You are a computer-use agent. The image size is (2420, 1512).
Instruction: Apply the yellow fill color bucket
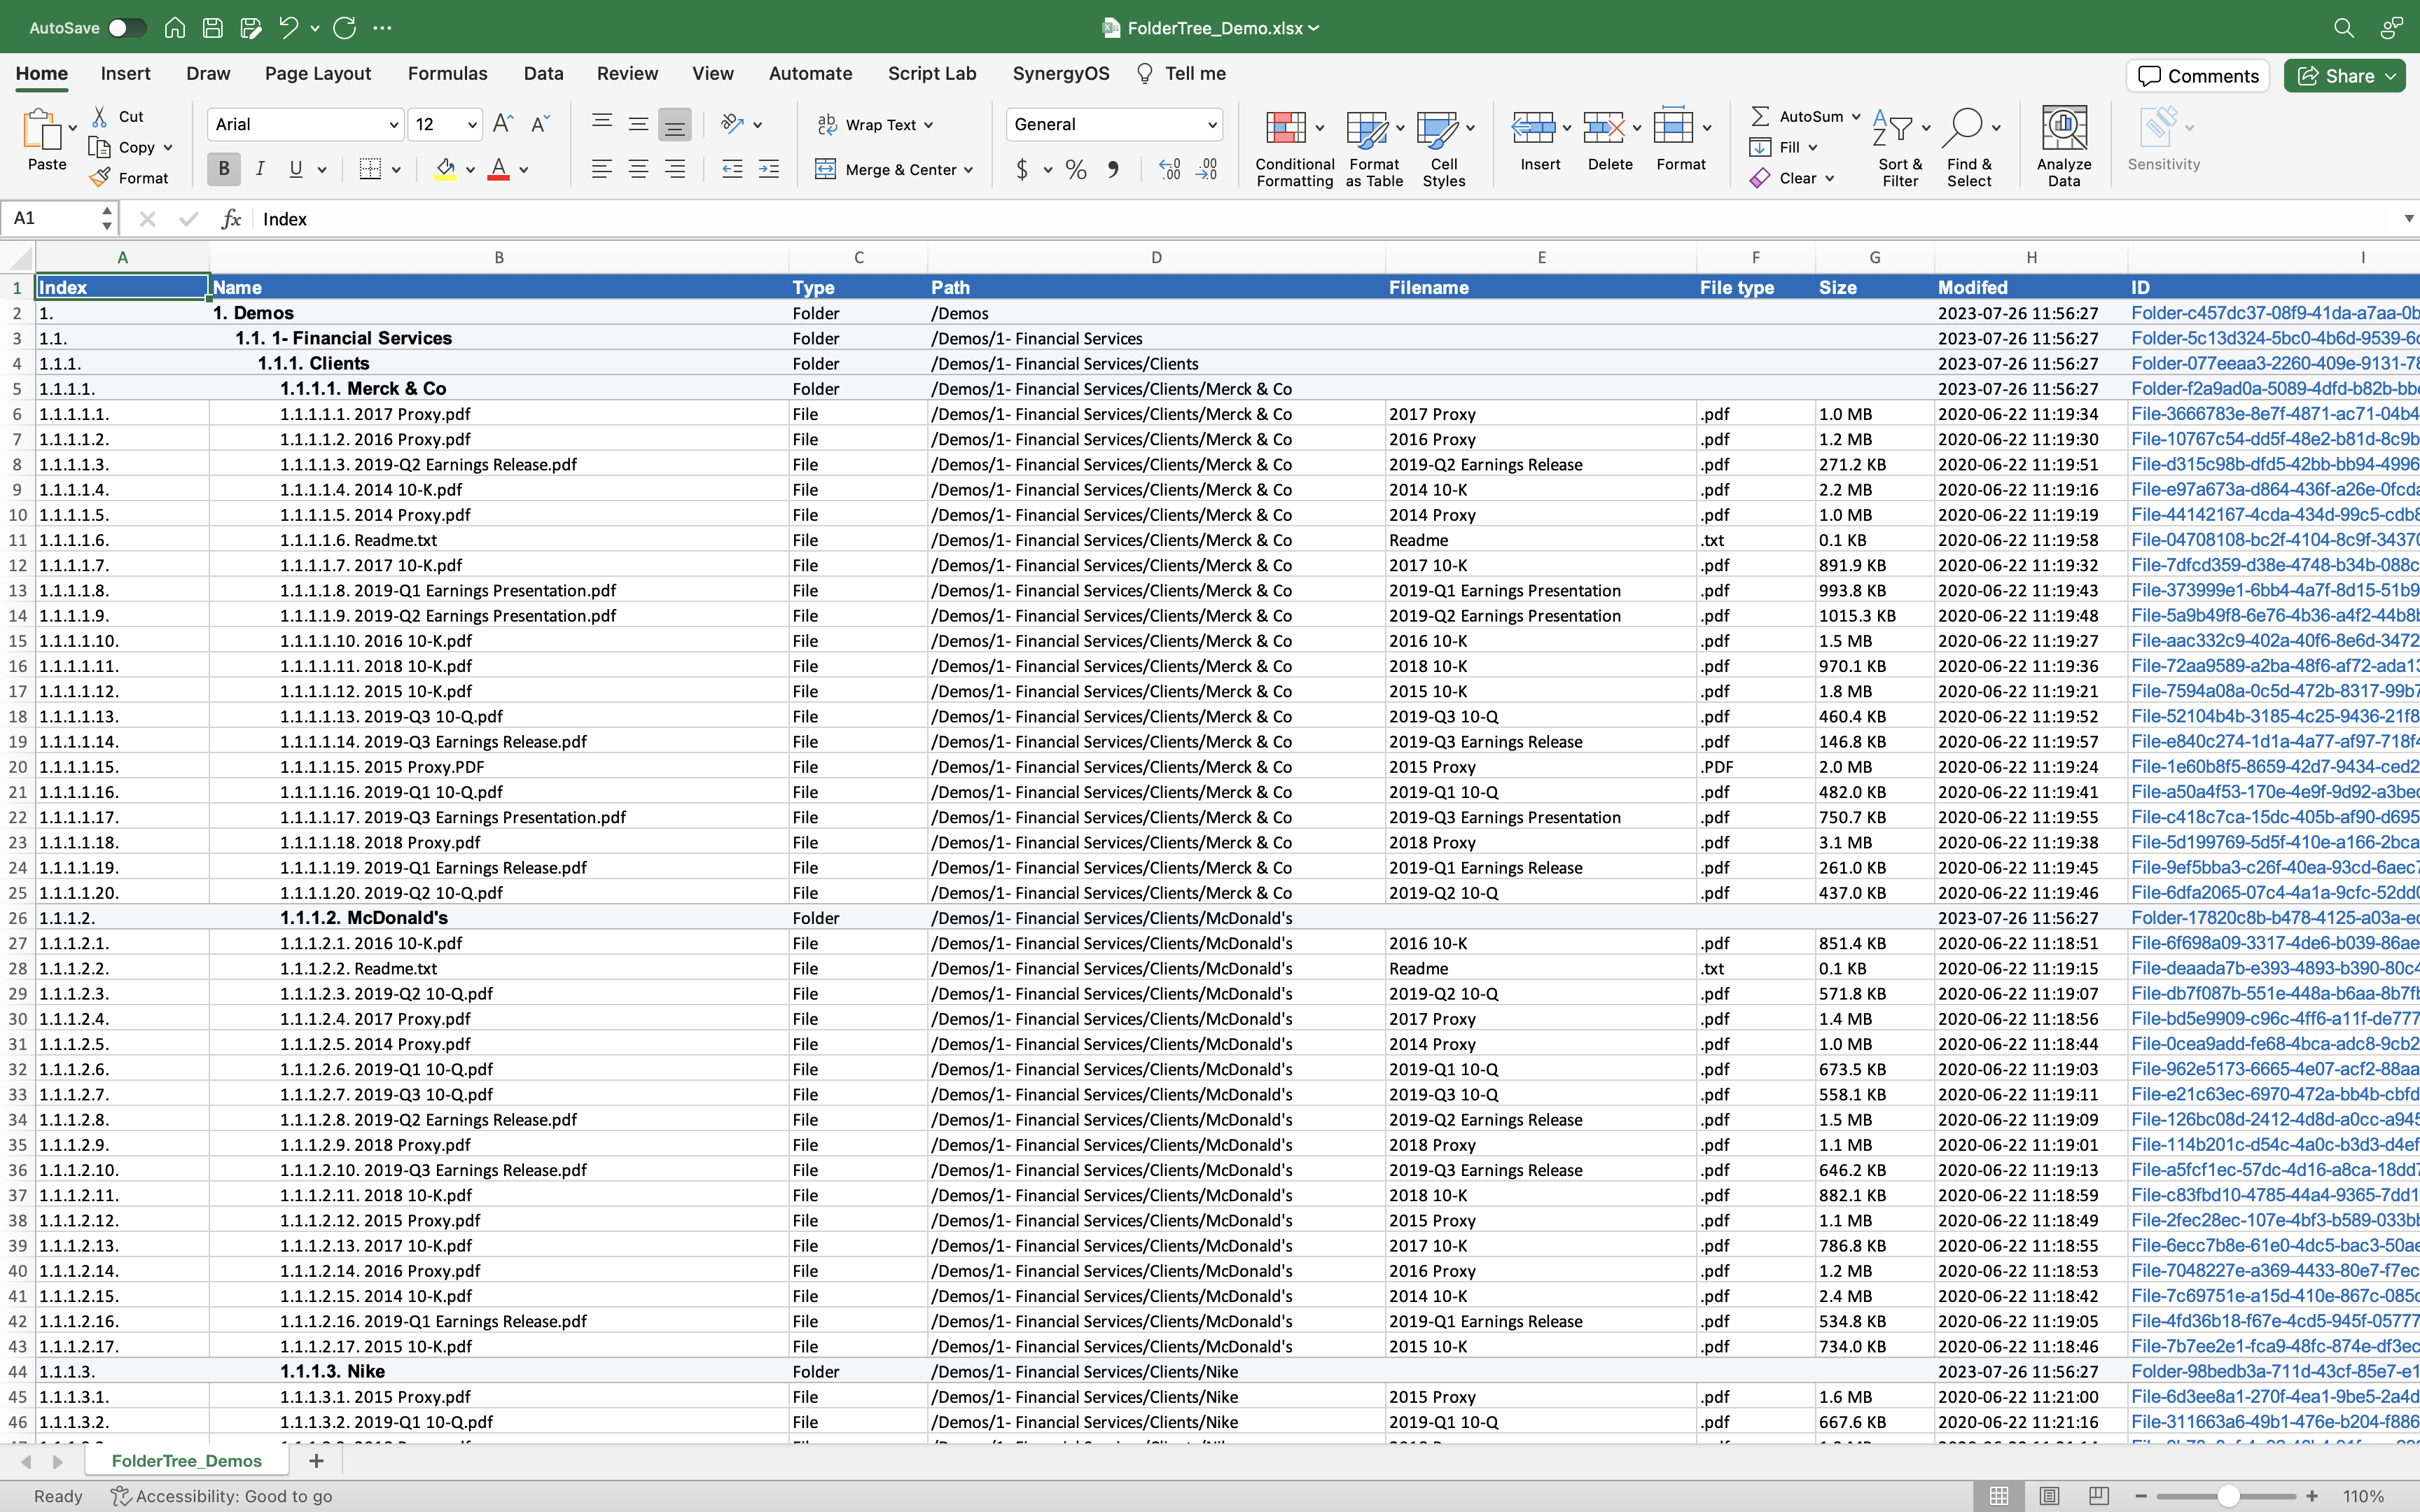(x=446, y=169)
